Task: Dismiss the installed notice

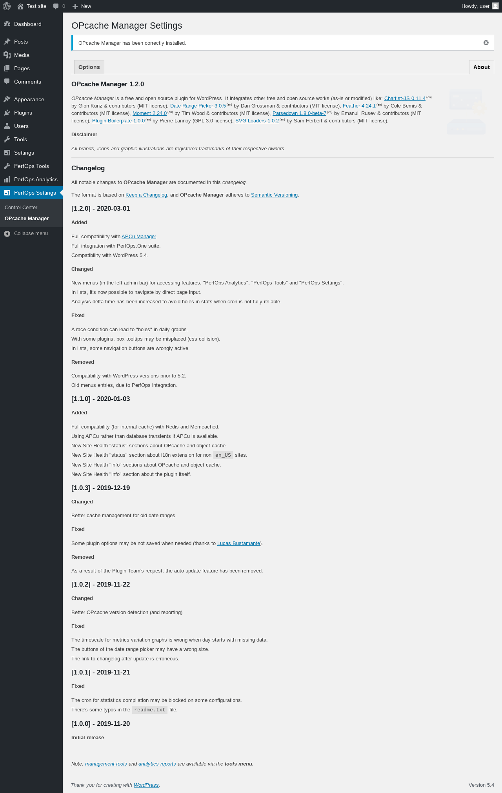Action: tap(486, 43)
